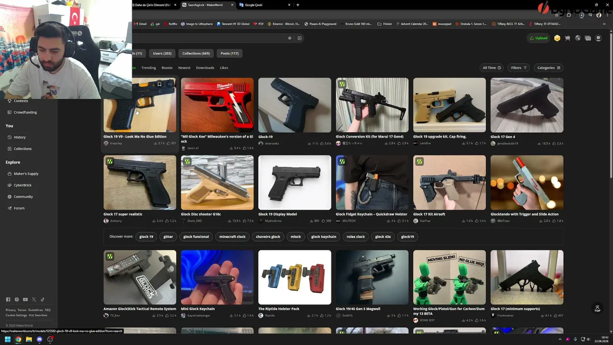This screenshot has width=613, height=345.
Task: Open MakerWorld's TikTok icon
Action: (x=42, y=299)
